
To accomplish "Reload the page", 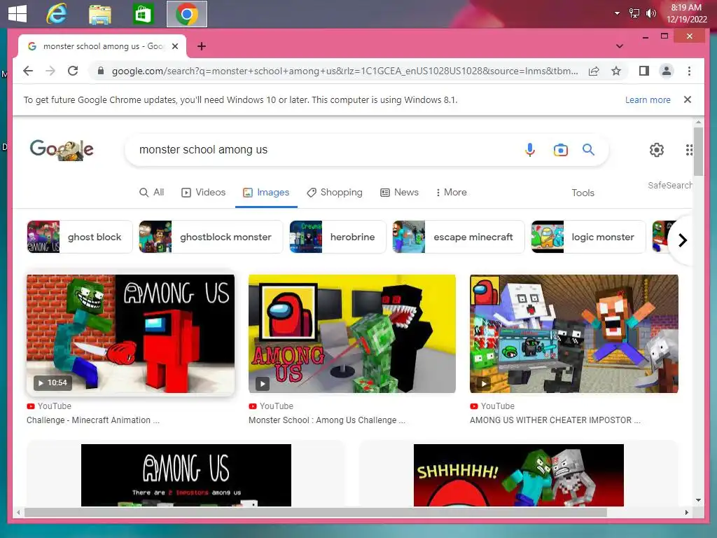I will tap(73, 71).
